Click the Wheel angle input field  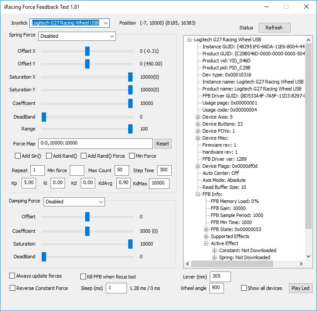(217, 288)
